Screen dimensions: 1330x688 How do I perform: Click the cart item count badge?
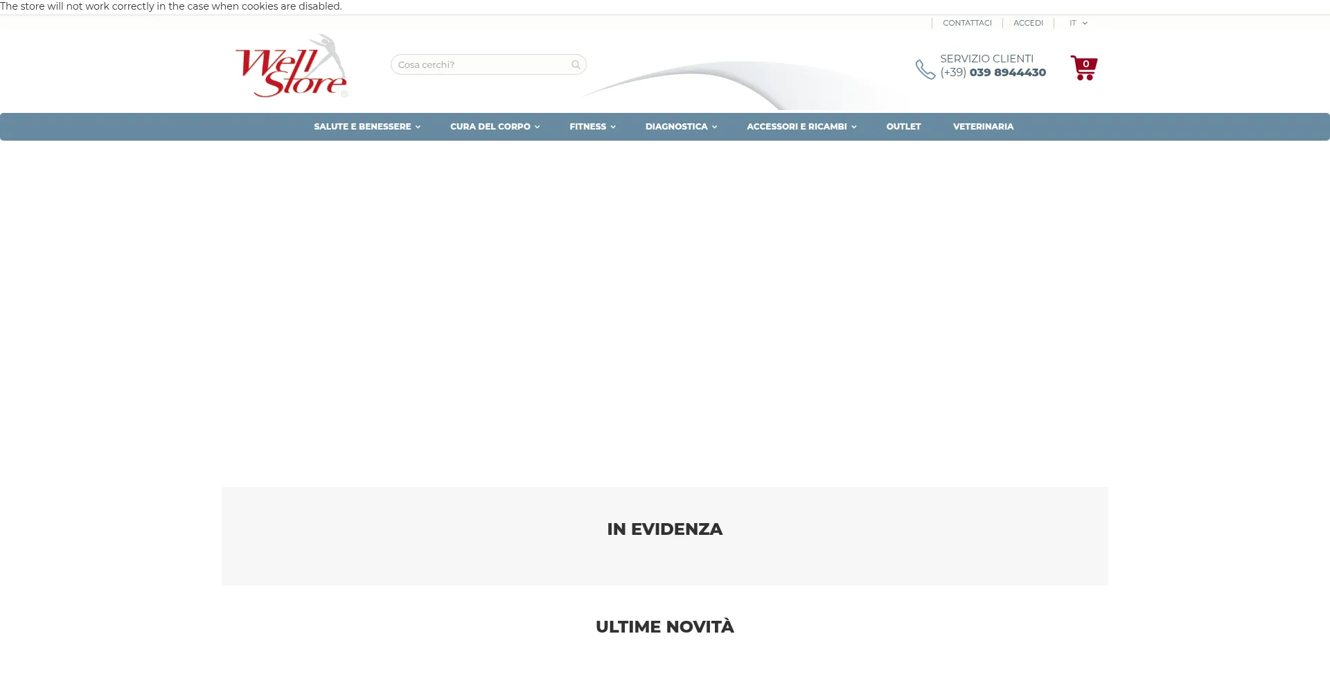(1086, 64)
